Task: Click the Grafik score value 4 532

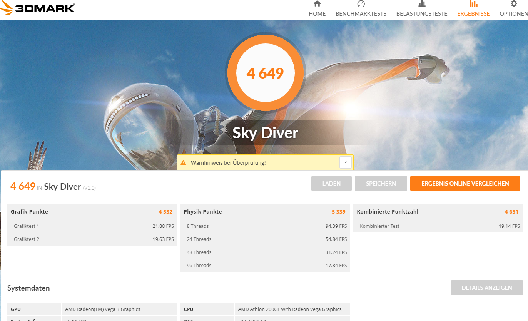Action: pos(165,212)
